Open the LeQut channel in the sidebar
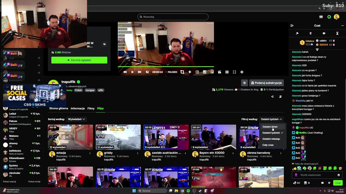 pos(22,115)
